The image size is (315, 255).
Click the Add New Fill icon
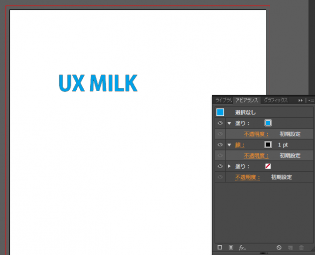[231, 247]
